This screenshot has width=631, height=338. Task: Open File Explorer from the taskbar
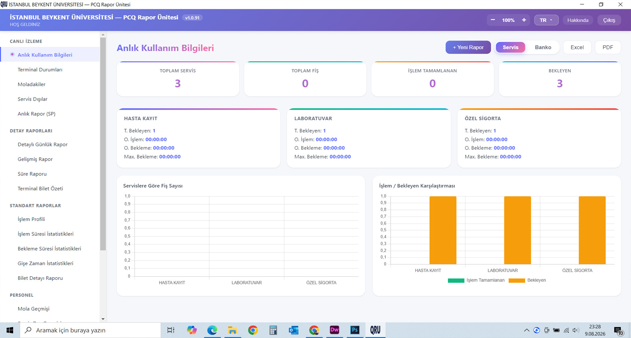tap(232, 330)
